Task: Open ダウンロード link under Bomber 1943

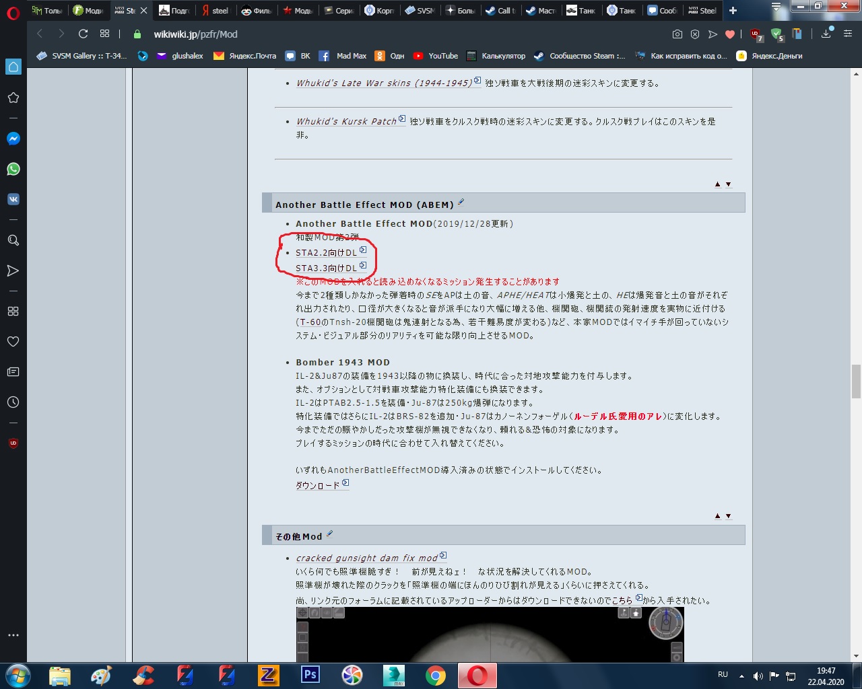Action: (318, 485)
